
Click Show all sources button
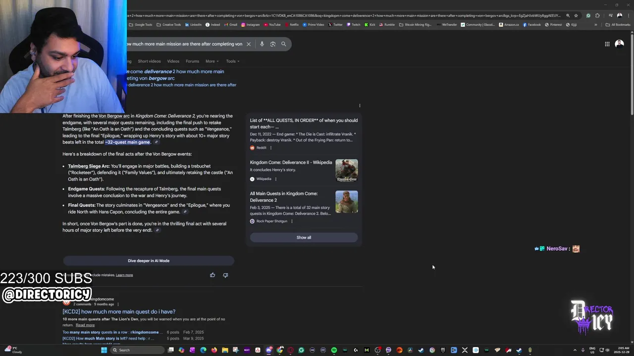click(304, 237)
